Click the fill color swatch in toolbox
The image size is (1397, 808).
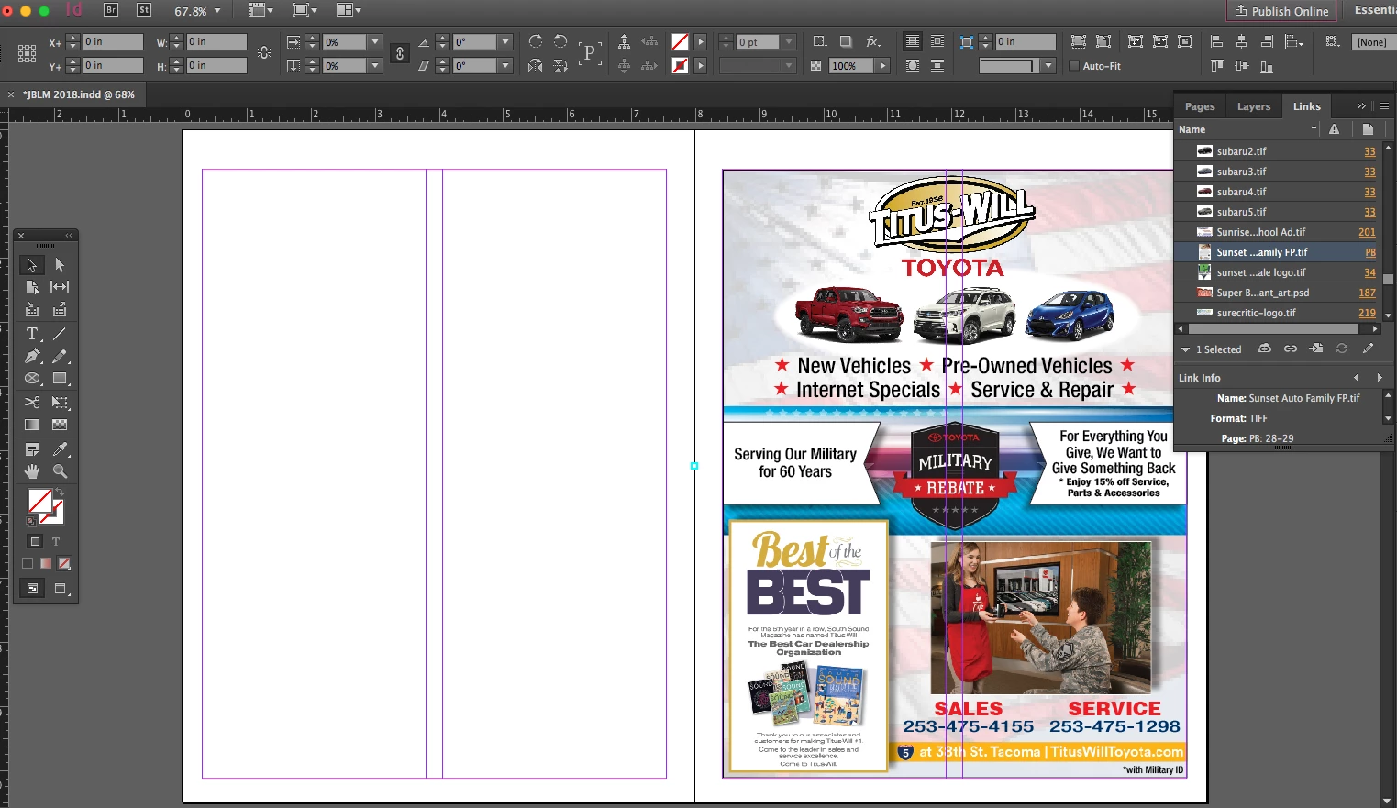click(39, 500)
